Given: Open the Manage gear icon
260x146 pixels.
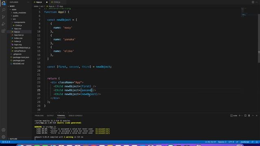Looking at the screenshot, I should (x=3, y=137).
